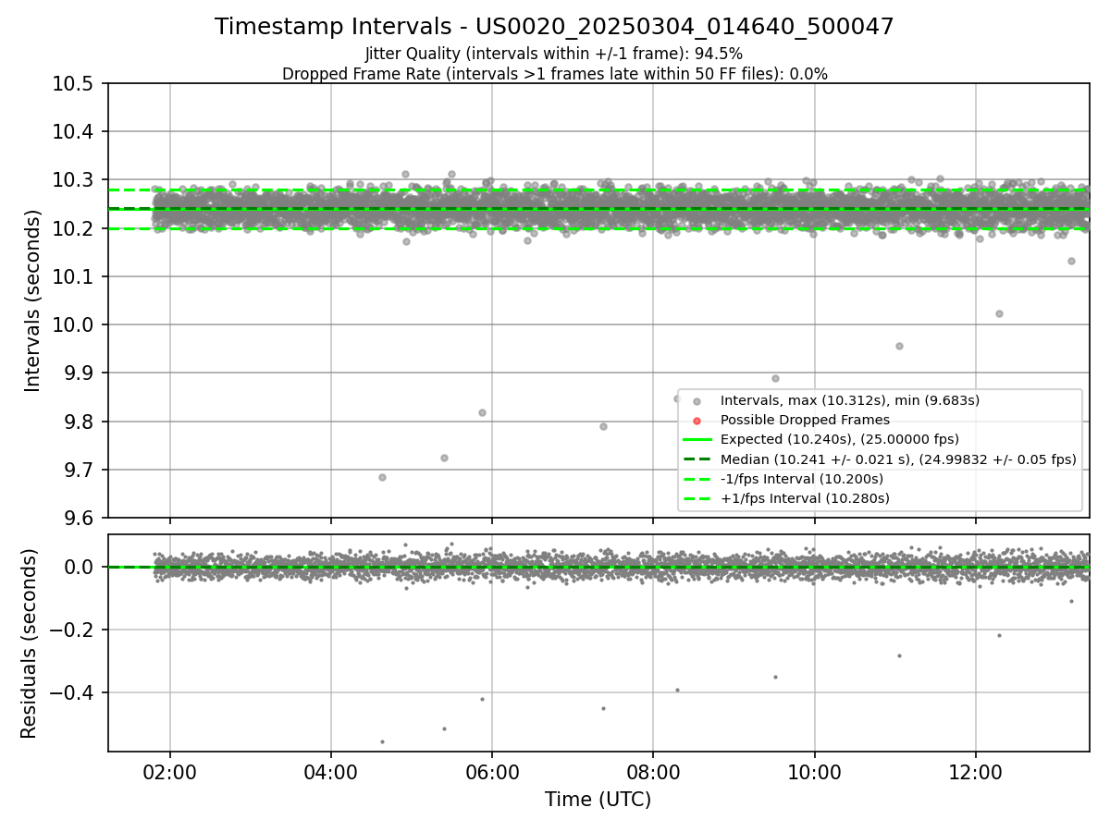Click the red dot marker for Possible Dropped Frames

point(697,421)
